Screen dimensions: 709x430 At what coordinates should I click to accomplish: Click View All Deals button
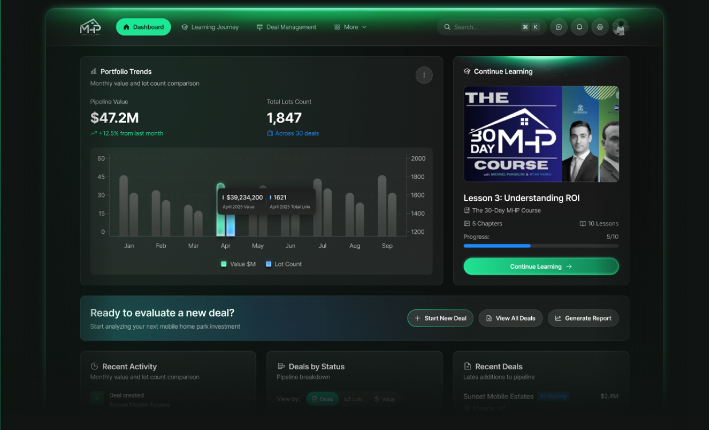click(511, 318)
